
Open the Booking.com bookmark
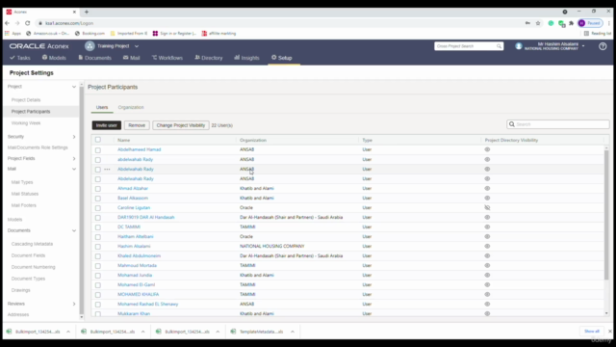coord(90,34)
